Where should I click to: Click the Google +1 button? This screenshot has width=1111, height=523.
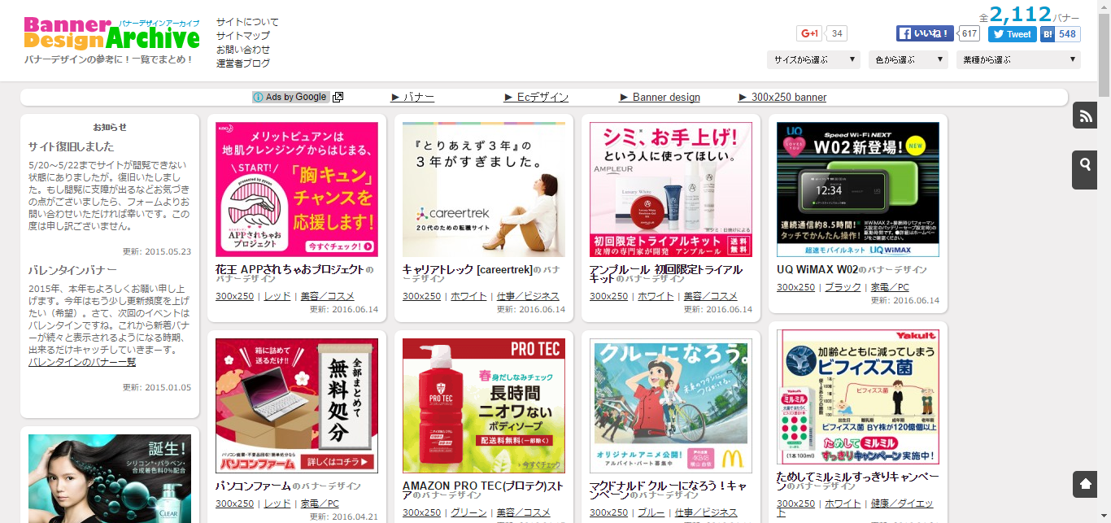click(809, 33)
